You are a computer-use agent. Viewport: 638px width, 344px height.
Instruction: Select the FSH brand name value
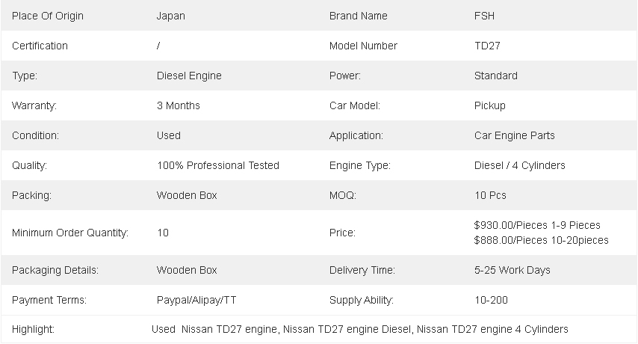(484, 16)
